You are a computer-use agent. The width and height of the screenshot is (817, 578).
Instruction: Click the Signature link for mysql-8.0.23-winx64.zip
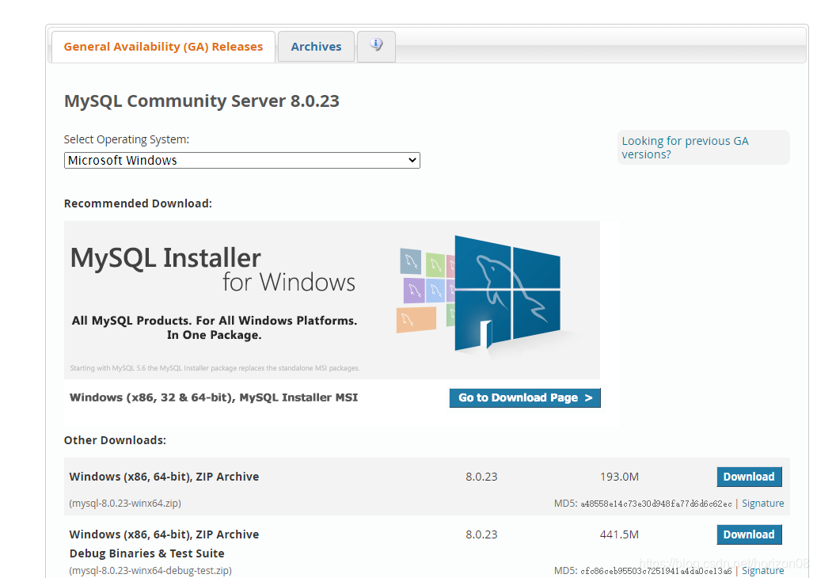pyautogui.click(x=762, y=503)
